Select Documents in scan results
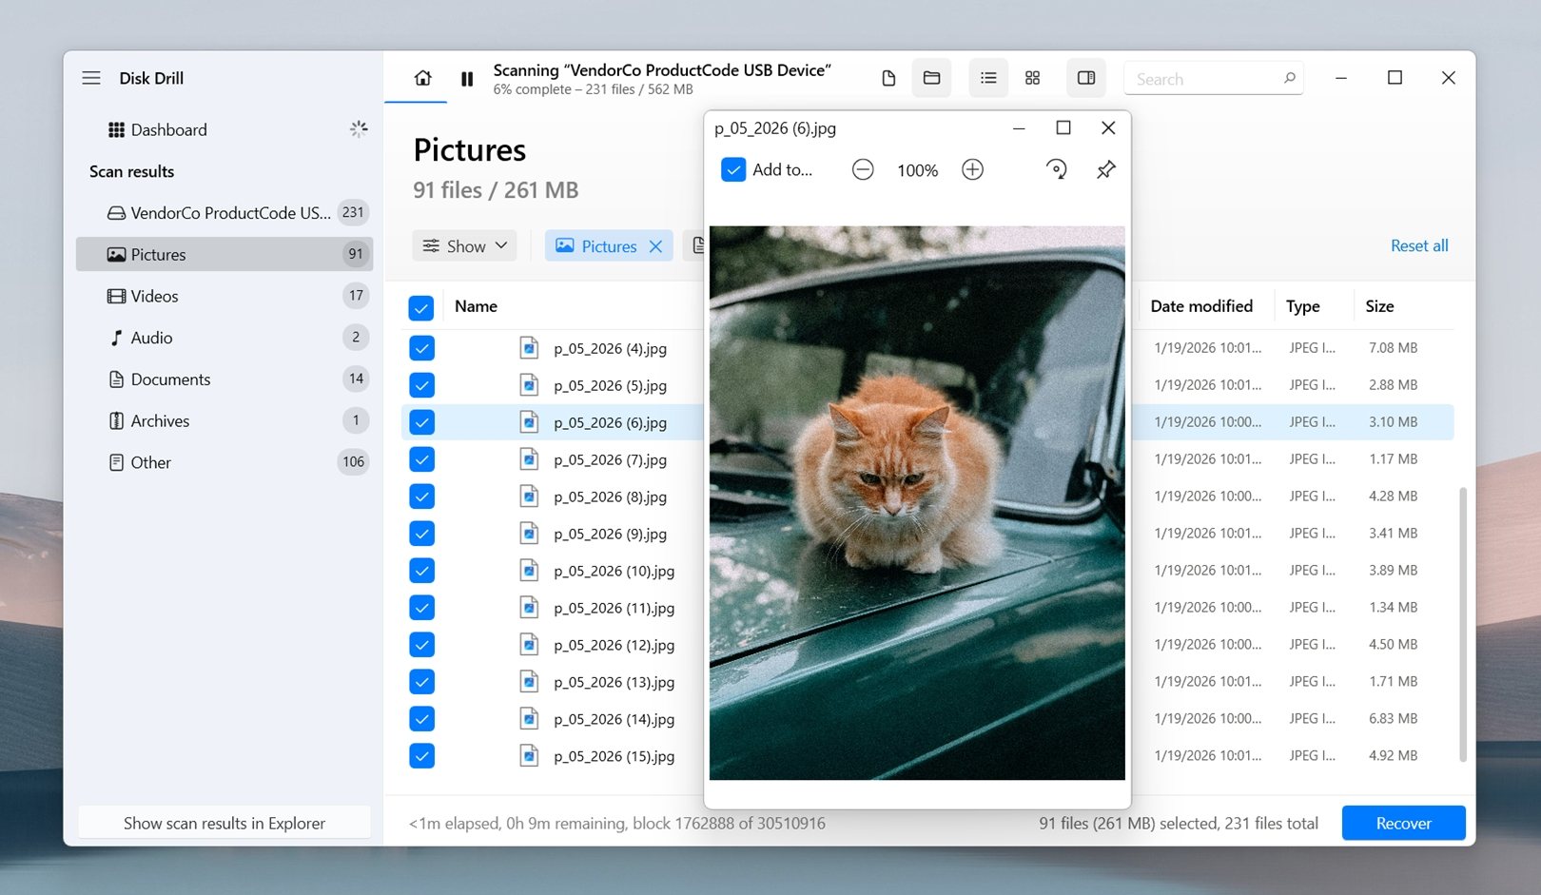 (170, 379)
